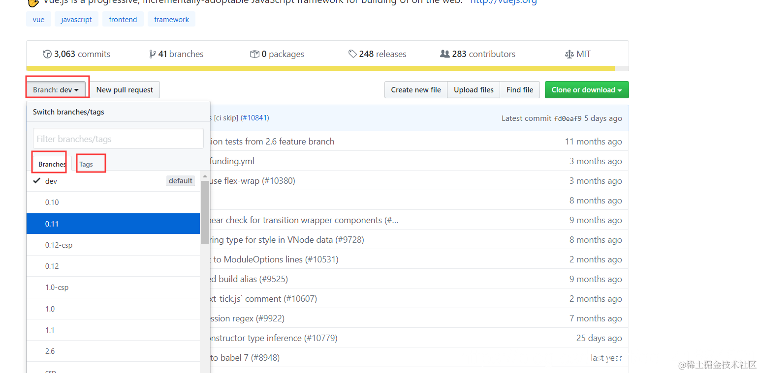Open commit message with #9922

(247, 318)
